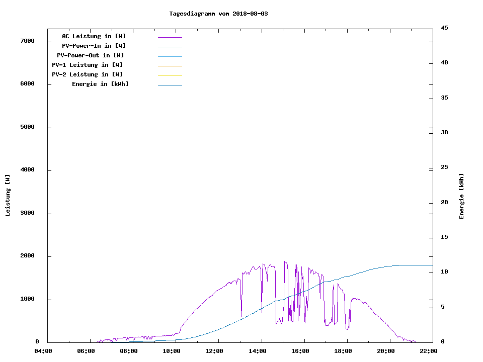483x362 pixels.
Task: Click the 'Energie [kWh]' right axis title
Action: pos(461,196)
